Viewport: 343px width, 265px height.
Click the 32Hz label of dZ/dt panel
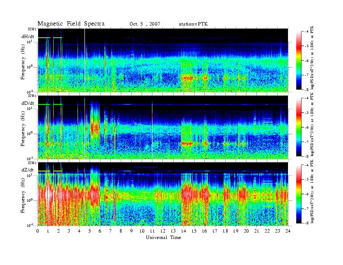click(x=32, y=162)
